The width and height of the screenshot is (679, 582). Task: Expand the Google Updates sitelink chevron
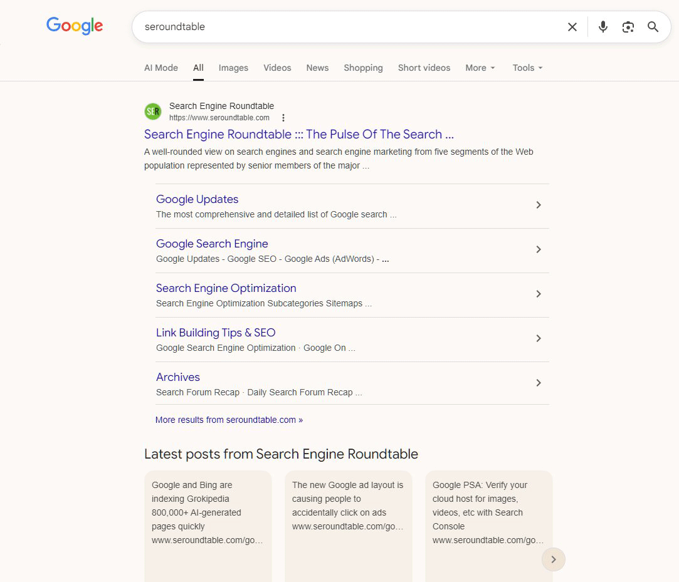(x=538, y=205)
